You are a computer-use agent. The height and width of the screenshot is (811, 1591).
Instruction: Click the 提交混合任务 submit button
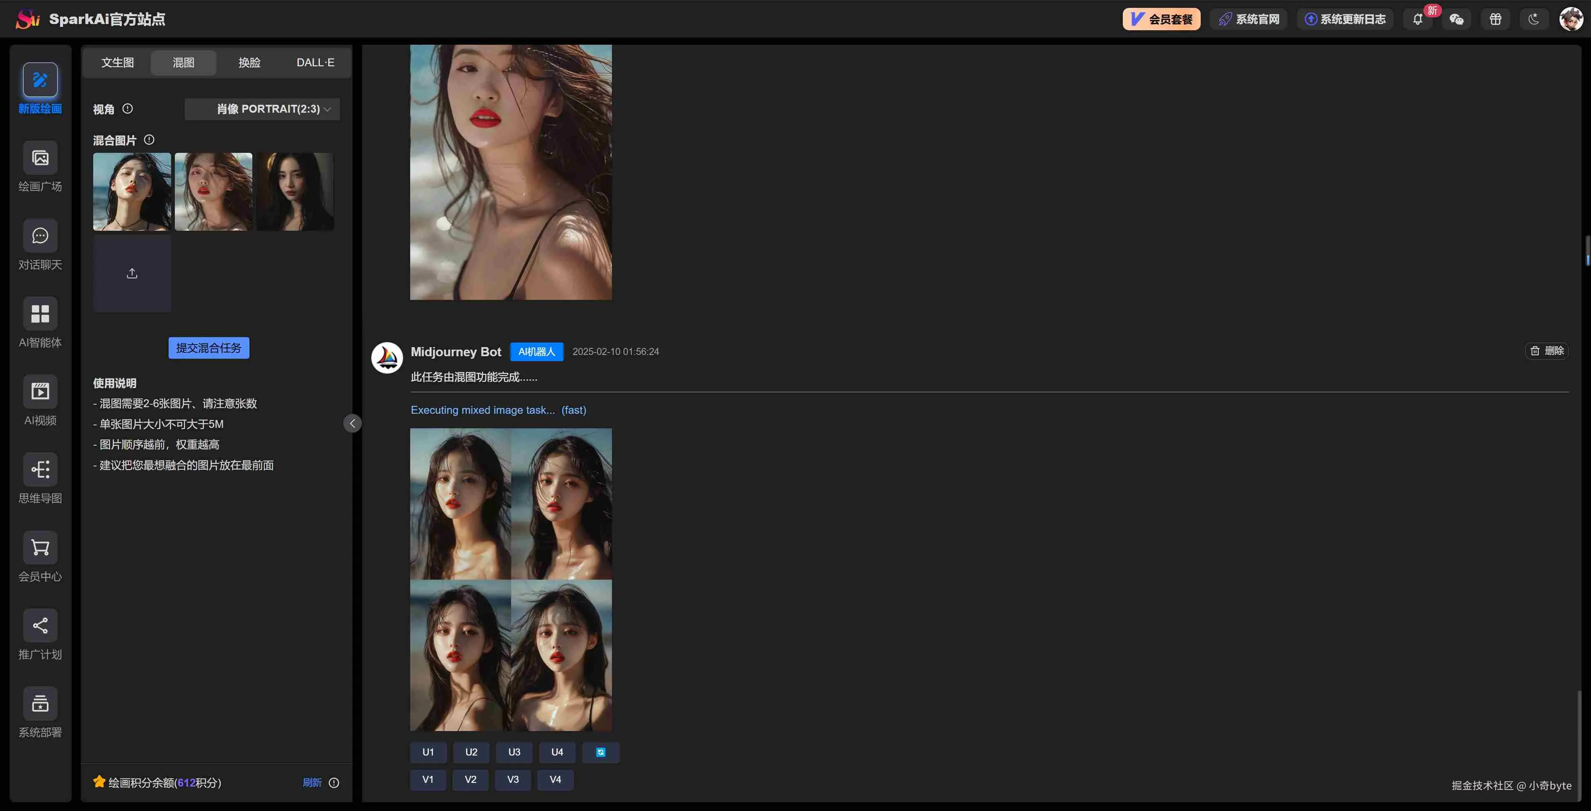(x=209, y=348)
